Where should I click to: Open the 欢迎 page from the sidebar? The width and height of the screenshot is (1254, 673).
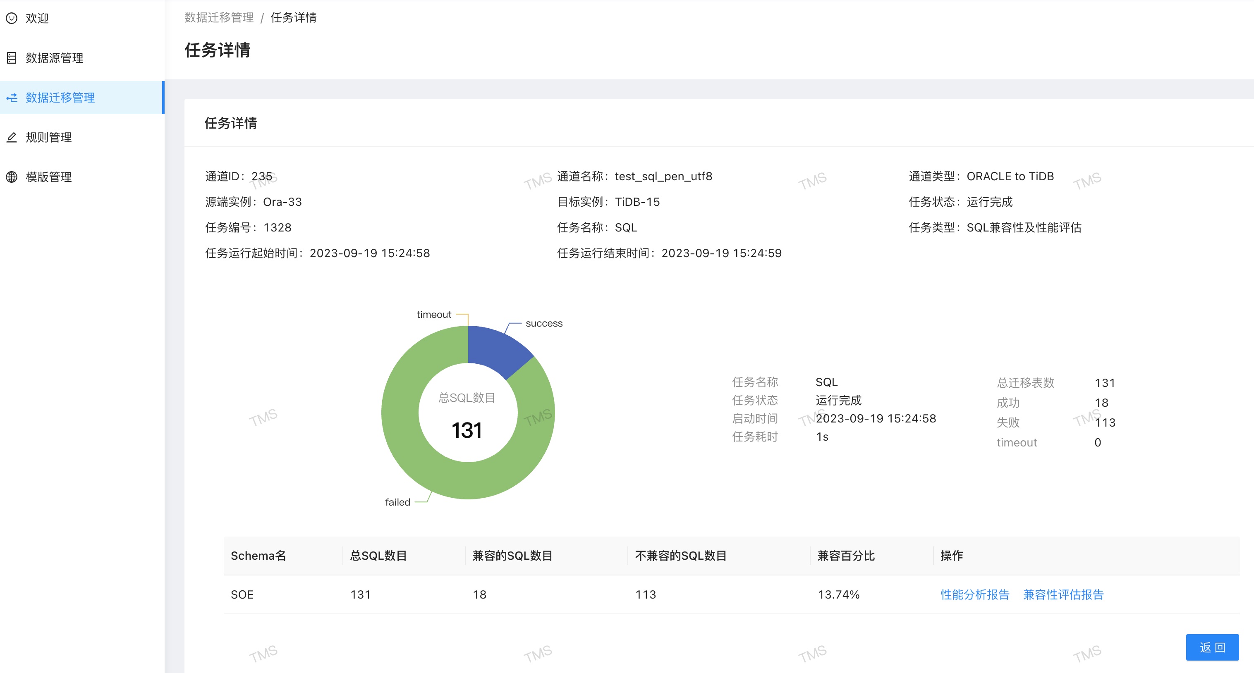[x=36, y=18]
